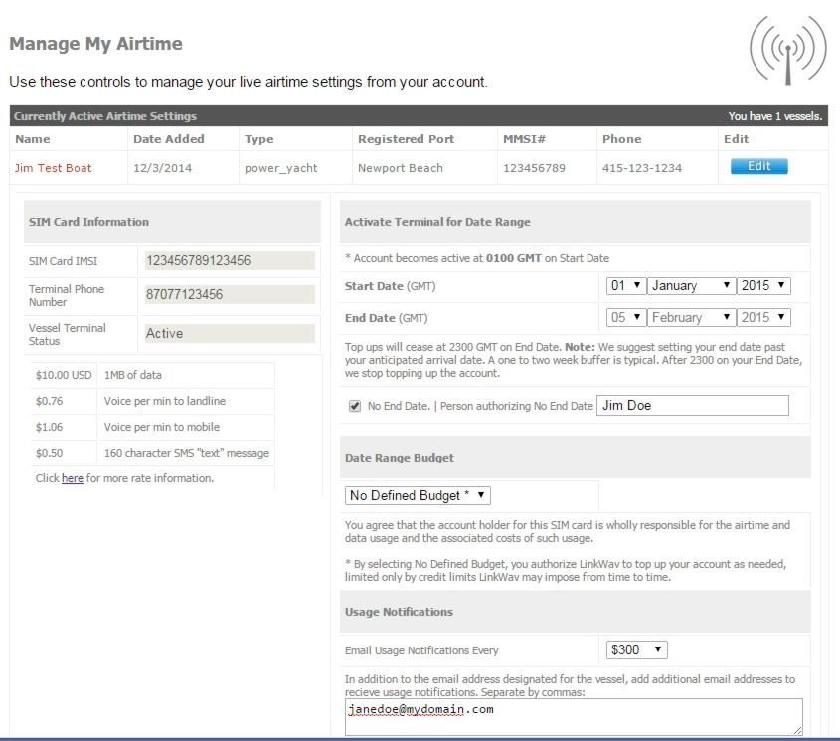Click the Registered Port column header

pyautogui.click(x=406, y=139)
